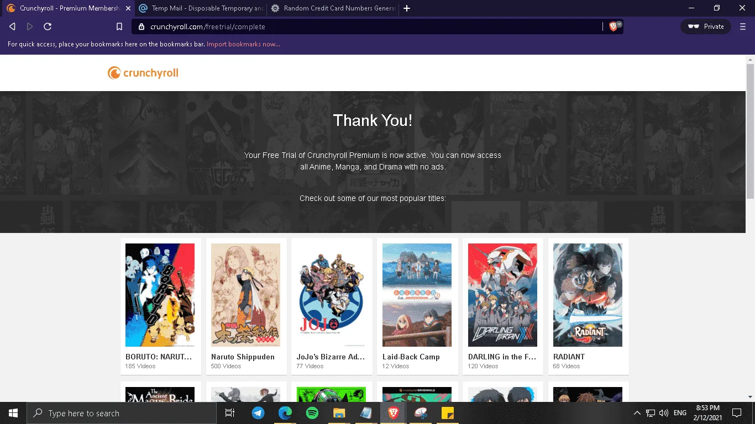The height and width of the screenshot is (424, 755).
Task: Open The Ancient Magus' Bride poster
Action: (160, 394)
